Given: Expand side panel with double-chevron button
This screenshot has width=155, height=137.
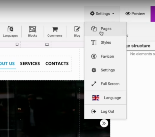Looking at the screenshot, I should [104, 123].
